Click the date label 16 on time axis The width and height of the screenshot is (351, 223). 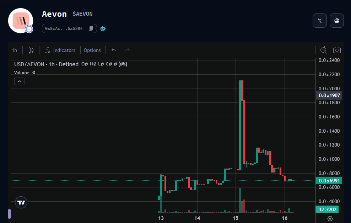pos(285,218)
